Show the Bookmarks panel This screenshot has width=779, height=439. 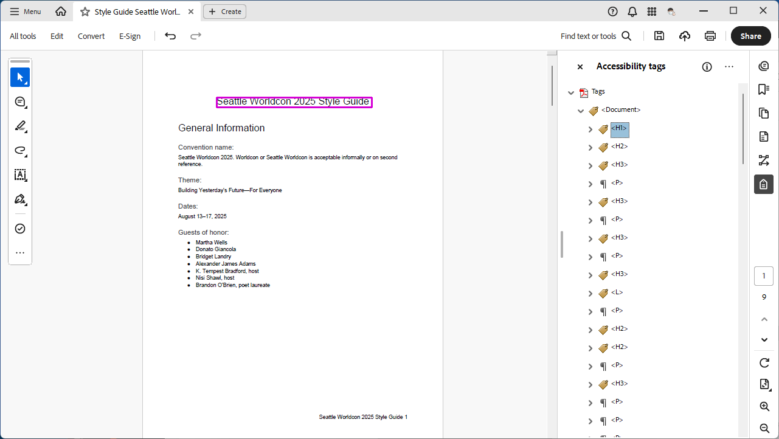coord(764,89)
